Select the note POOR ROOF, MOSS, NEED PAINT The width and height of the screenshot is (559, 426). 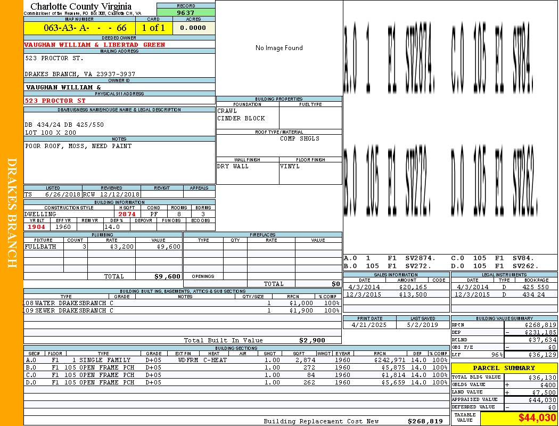coord(78,146)
